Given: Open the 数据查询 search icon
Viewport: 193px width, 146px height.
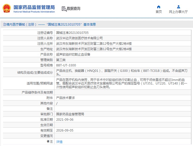Looking at the screenshot, I should pyautogui.click(x=64, y=9).
